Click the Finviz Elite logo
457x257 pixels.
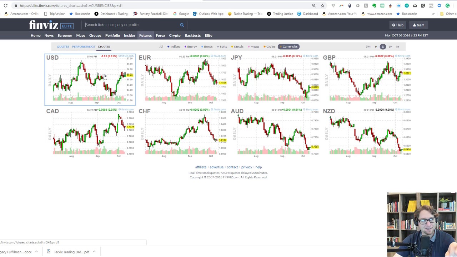[51, 25]
